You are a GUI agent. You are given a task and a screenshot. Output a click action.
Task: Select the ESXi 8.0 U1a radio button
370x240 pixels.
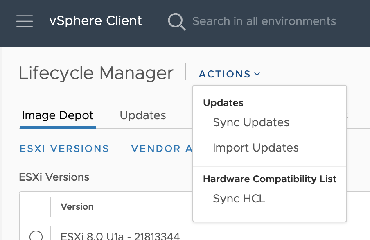pos(36,236)
